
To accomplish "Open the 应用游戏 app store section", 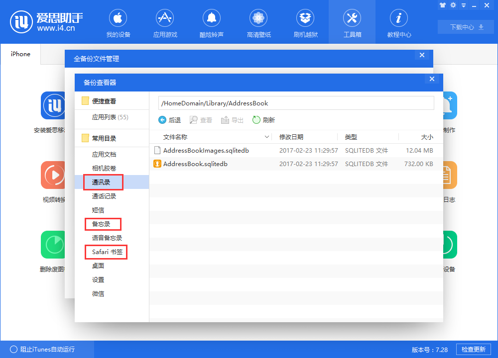I will click(164, 22).
